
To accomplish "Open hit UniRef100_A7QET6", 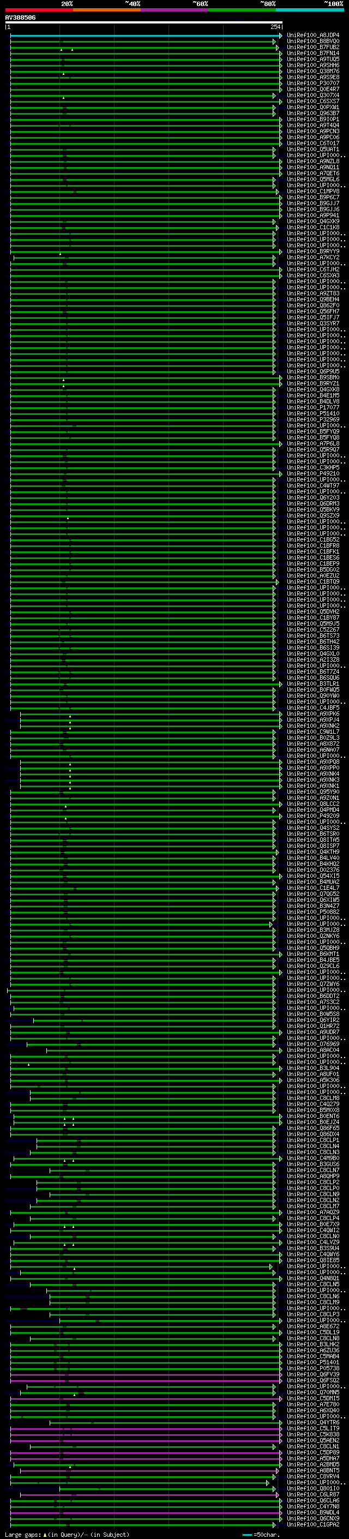I will coord(313,173).
